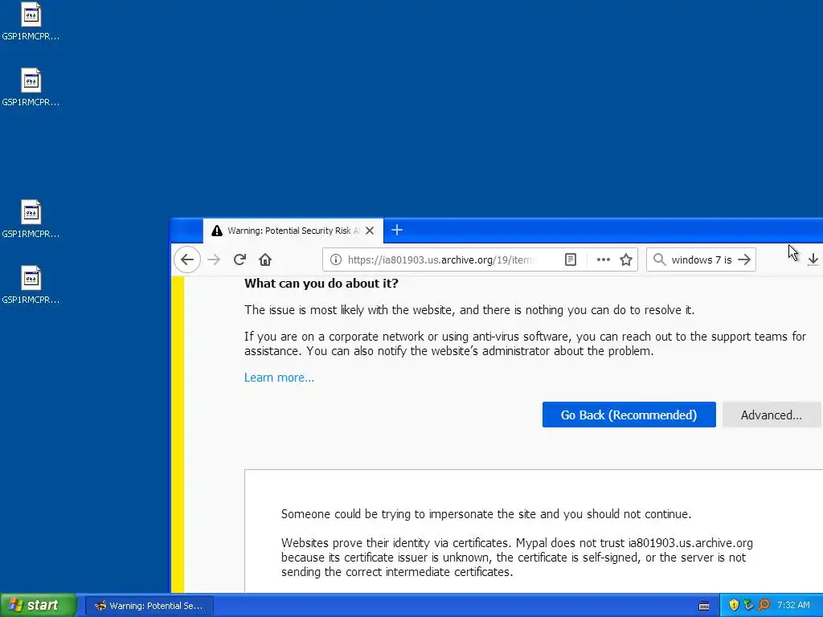Open a new tab with plus button
The width and height of the screenshot is (823, 617).
coord(397,231)
